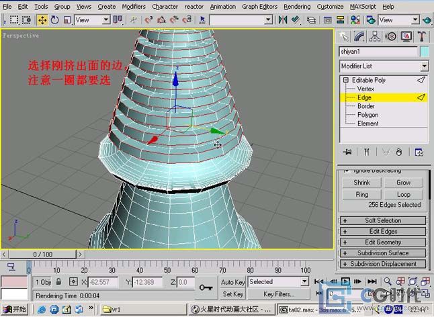Screen dimensions: 434x317
Task: Click the Loop selection button
Action: 404,195
